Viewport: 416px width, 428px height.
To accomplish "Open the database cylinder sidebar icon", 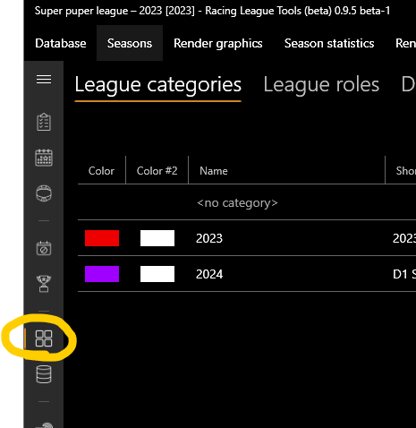I will click(44, 374).
